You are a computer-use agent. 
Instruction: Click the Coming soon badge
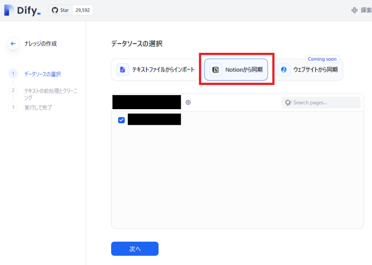[x=322, y=59]
